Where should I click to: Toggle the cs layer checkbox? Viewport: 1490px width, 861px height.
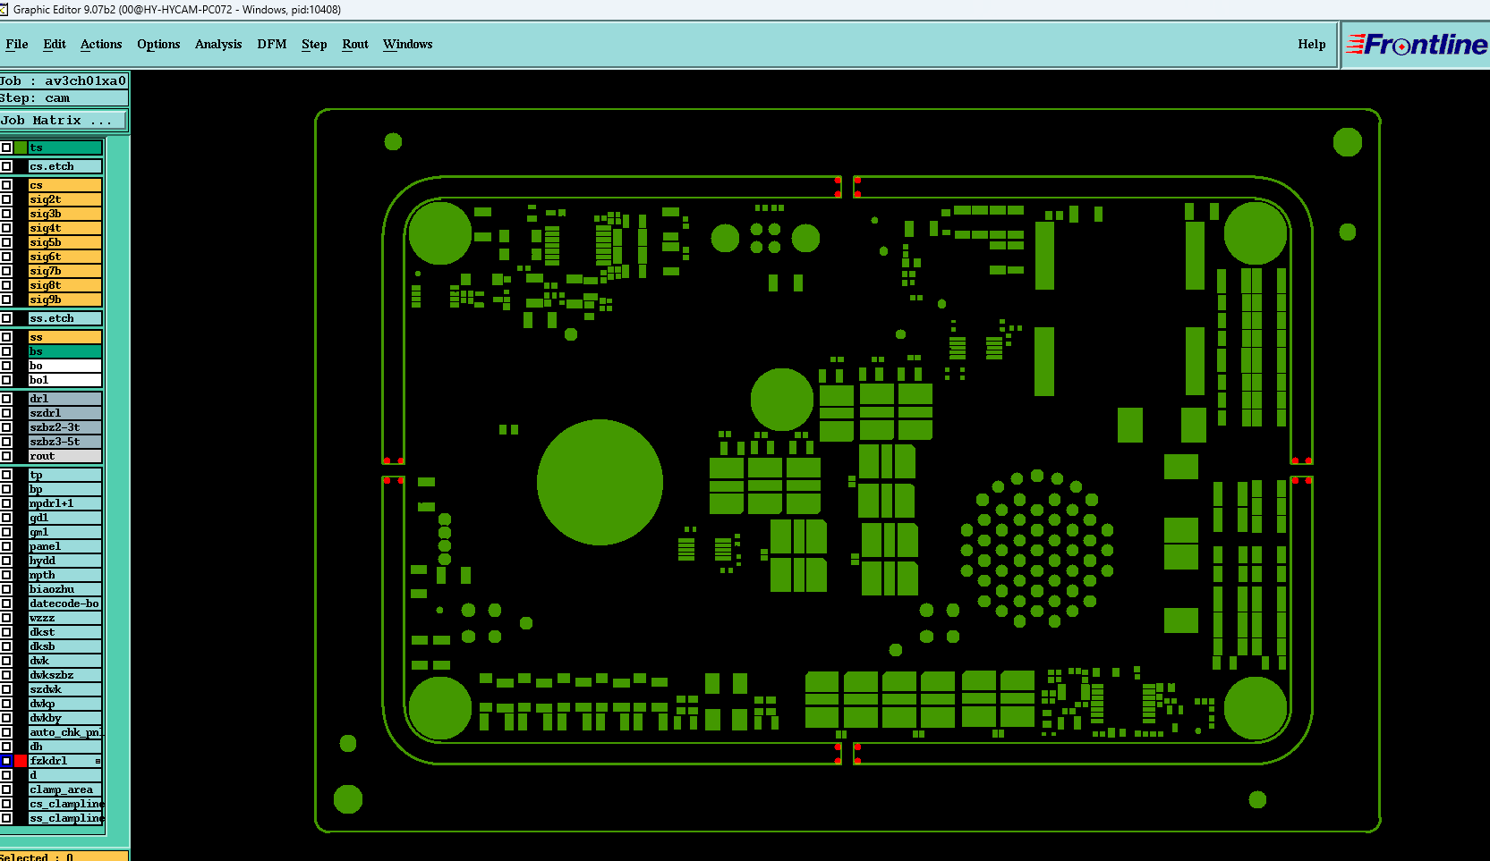point(6,185)
